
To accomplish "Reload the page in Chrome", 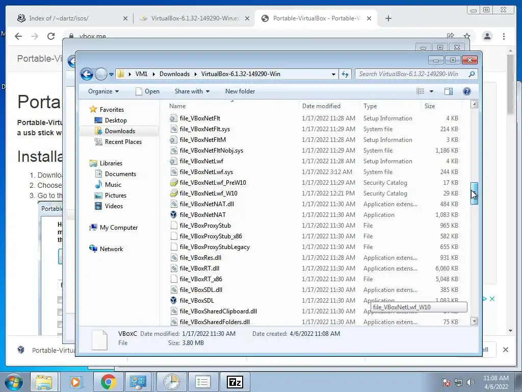I will (51, 36).
